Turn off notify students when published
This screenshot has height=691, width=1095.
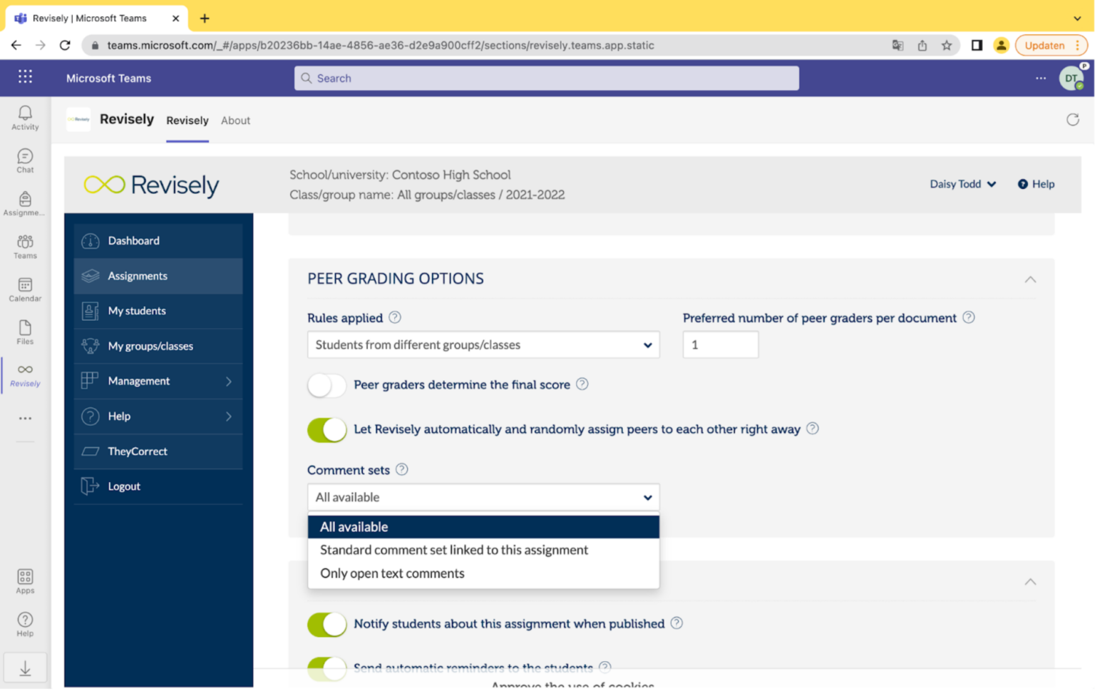(327, 623)
